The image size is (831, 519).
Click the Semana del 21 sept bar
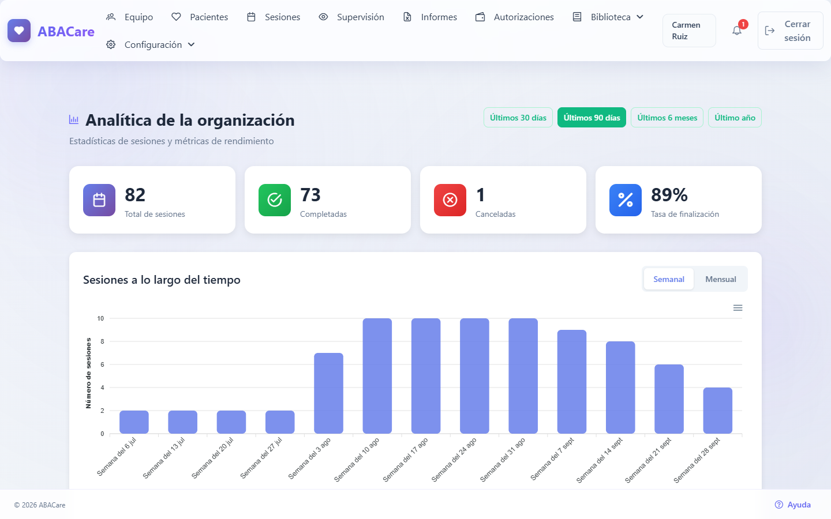click(669, 399)
